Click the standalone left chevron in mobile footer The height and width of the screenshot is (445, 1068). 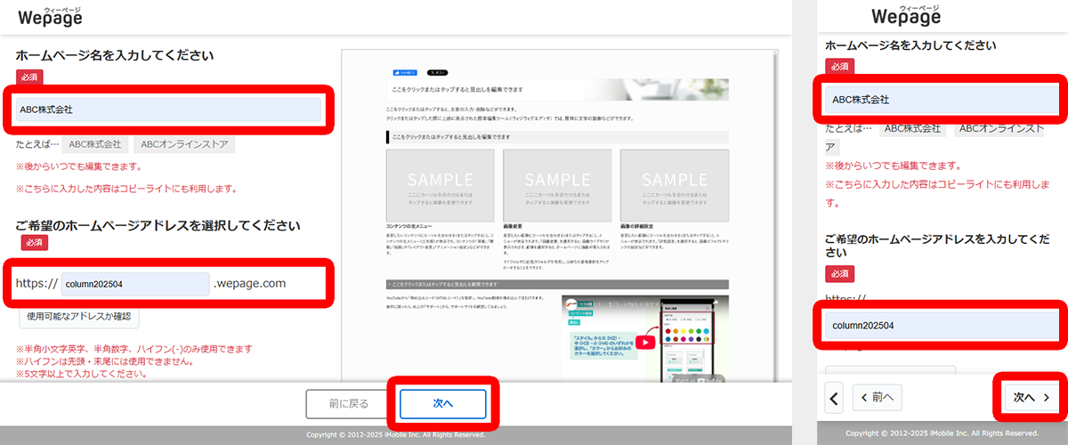(834, 397)
